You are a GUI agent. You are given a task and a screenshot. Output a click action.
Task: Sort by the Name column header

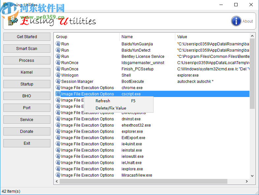pos(147,37)
